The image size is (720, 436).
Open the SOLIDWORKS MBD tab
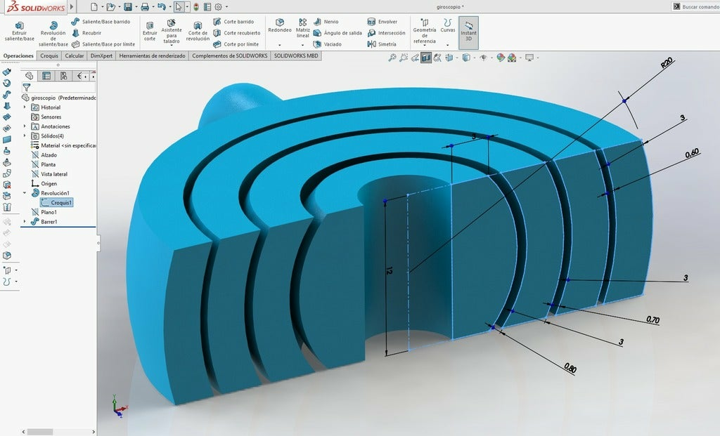tap(296, 56)
